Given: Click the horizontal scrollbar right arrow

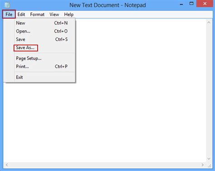Looking at the screenshot, I should [203, 165].
